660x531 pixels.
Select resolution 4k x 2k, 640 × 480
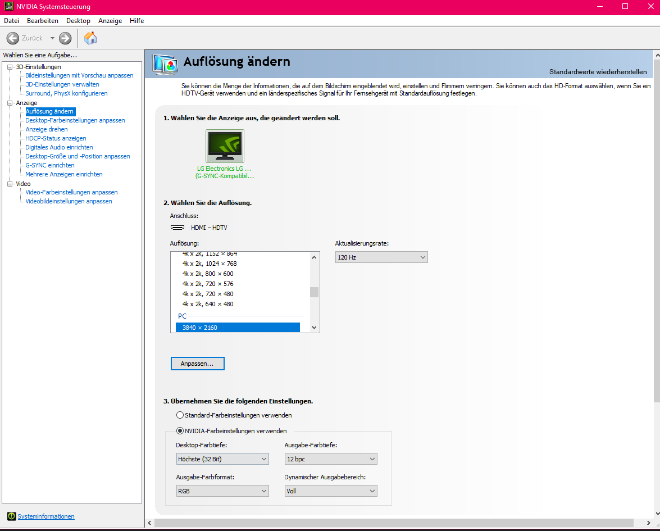207,304
